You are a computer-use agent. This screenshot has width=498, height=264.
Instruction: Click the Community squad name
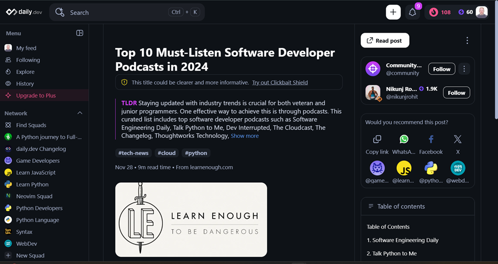tap(404, 65)
